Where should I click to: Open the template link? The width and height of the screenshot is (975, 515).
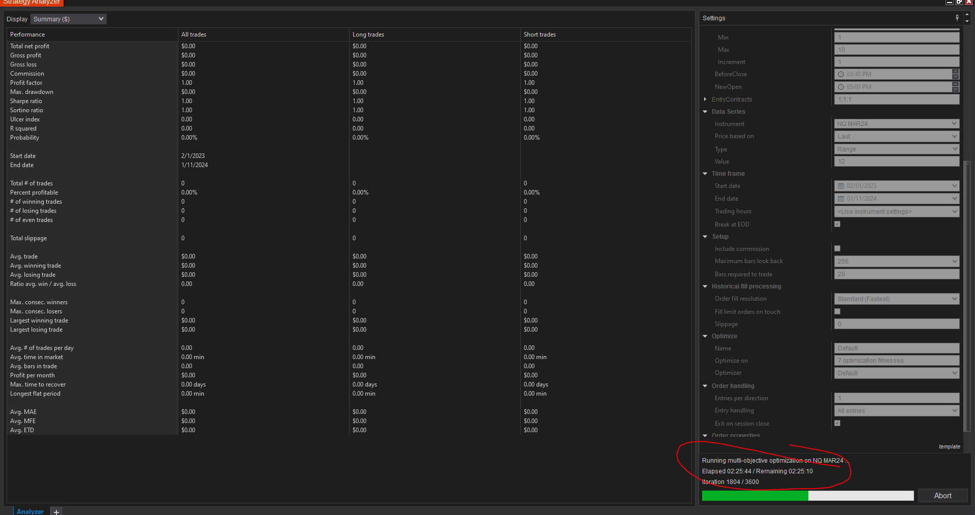(x=949, y=446)
